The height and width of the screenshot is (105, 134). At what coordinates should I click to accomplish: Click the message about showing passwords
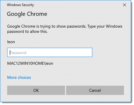click(65, 29)
